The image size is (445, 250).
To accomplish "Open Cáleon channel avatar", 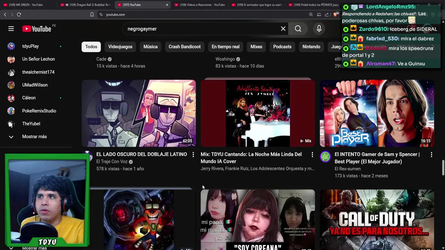I will pos(11,98).
